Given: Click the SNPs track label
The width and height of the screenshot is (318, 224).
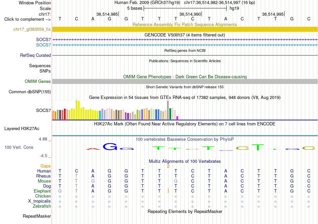Looking at the screenshot, I should tap(45, 71).
